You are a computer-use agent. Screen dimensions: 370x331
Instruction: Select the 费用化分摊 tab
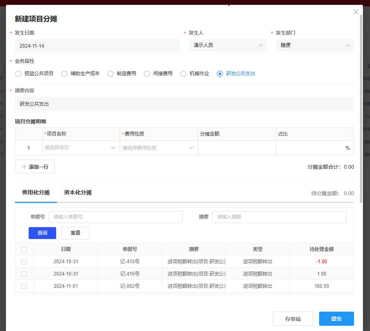coord(36,192)
